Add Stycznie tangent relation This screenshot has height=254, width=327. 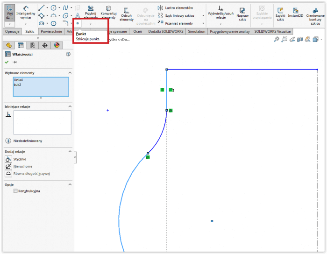point(15,159)
